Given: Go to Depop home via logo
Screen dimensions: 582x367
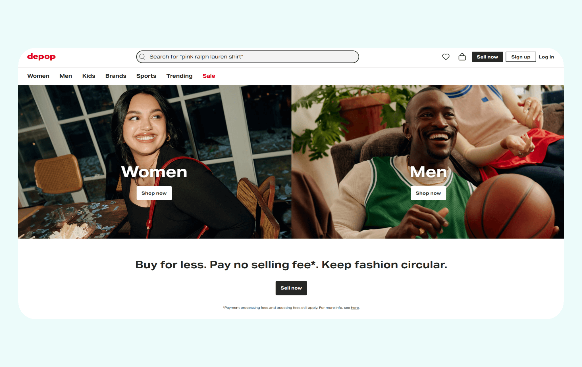Looking at the screenshot, I should 41,57.
